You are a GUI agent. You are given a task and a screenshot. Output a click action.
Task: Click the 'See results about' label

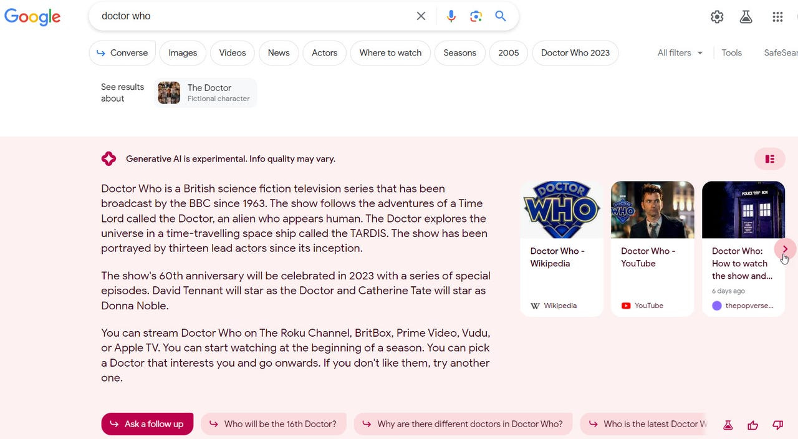click(x=122, y=93)
